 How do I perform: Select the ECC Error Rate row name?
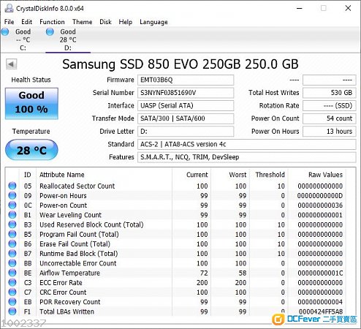(61, 283)
